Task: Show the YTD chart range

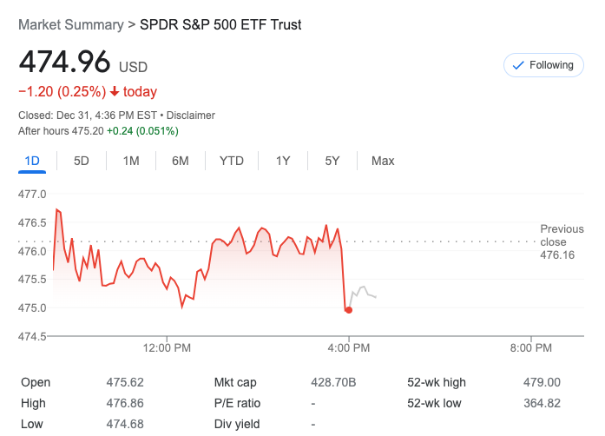Action: tap(232, 161)
